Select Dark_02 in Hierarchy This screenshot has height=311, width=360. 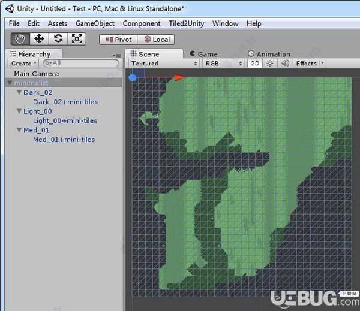38,92
